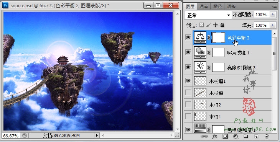This screenshot has height=142, width=280.
Task: Click the link layers icon at panel bottom
Action: [204, 136]
